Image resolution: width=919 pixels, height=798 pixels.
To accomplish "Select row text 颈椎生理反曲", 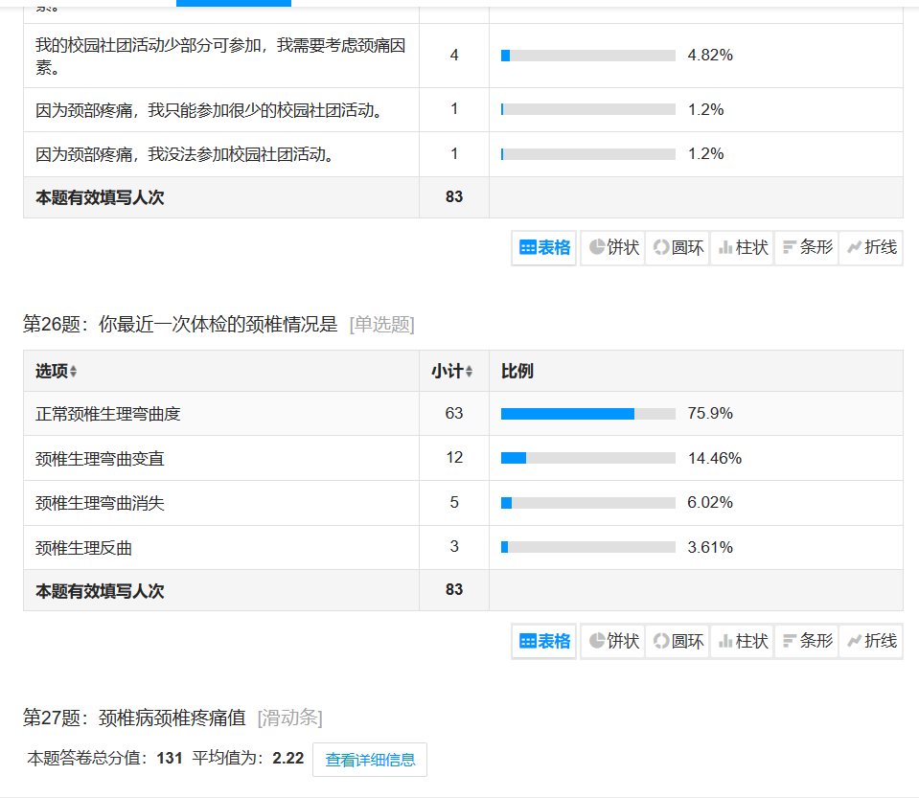I will pyautogui.click(x=83, y=548).
